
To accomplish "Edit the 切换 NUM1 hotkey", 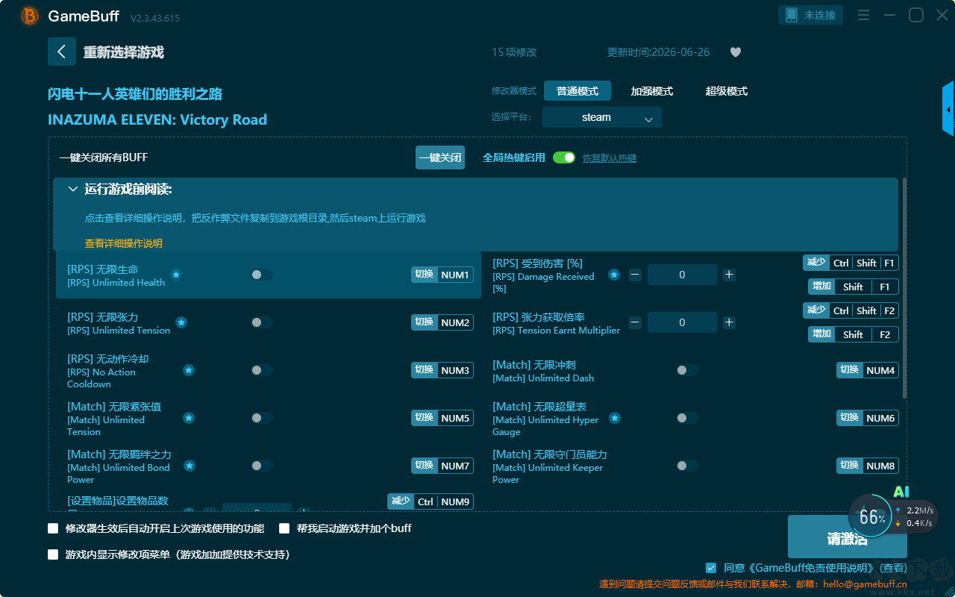I will (442, 275).
